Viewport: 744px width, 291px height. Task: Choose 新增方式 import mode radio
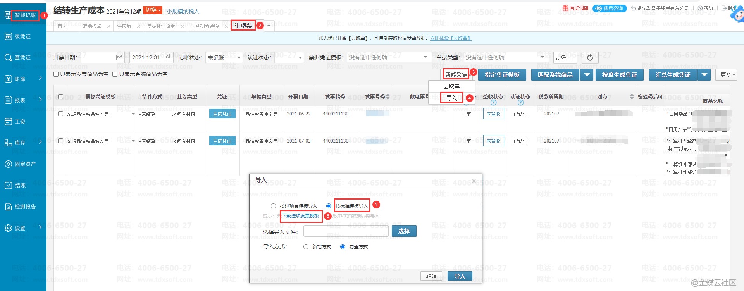pos(306,247)
